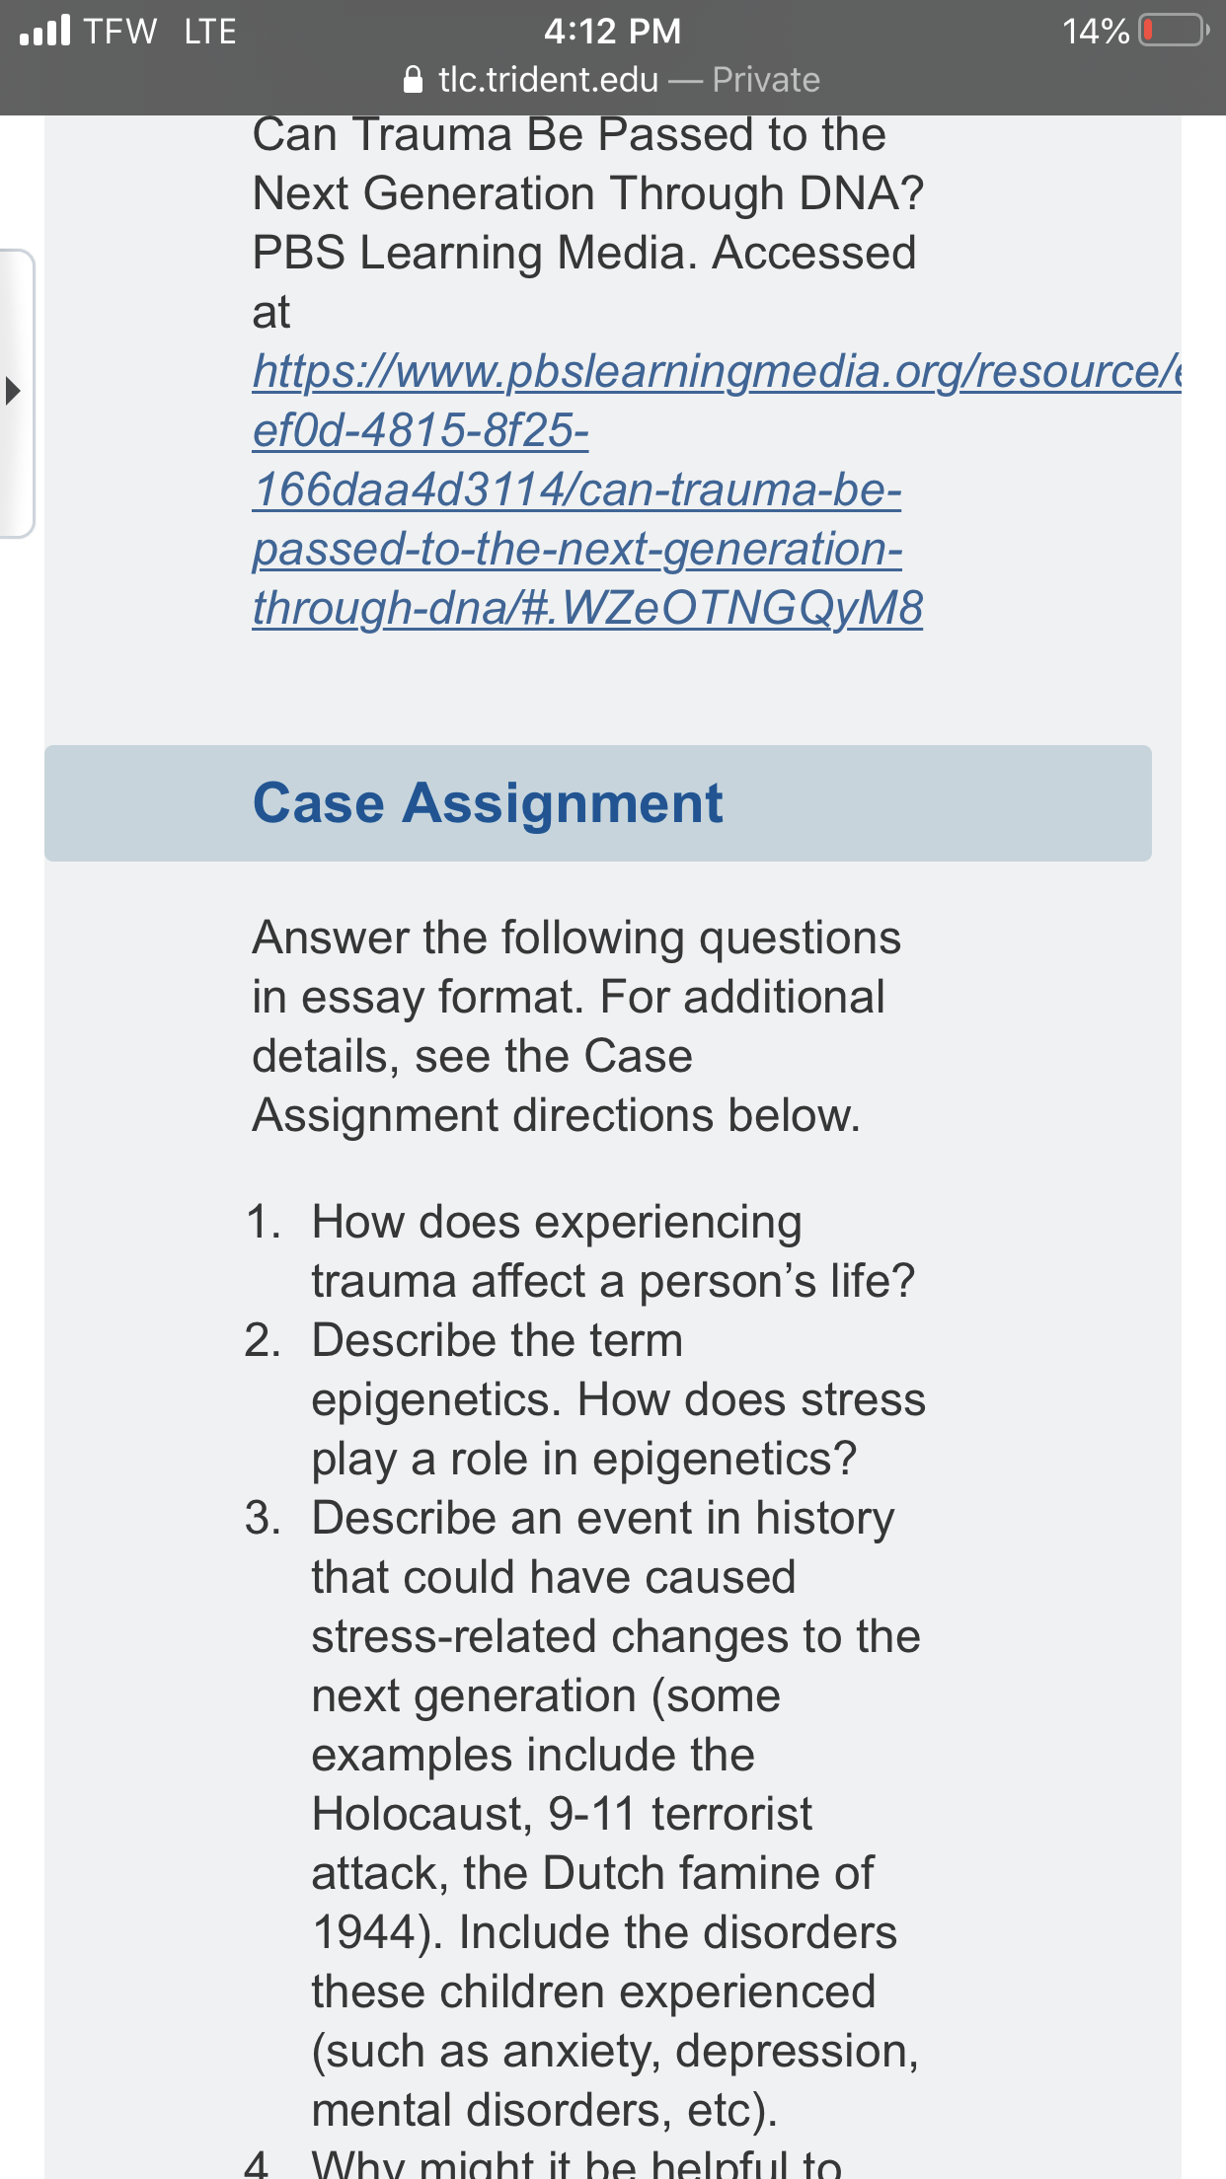Tap the 14% battery percentage text
Image resolution: width=1226 pixels, height=2179 pixels.
click(x=1096, y=31)
